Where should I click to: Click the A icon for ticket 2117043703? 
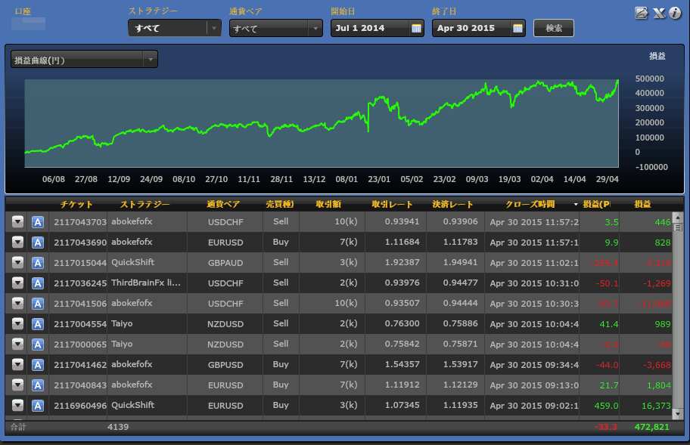point(38,222)
